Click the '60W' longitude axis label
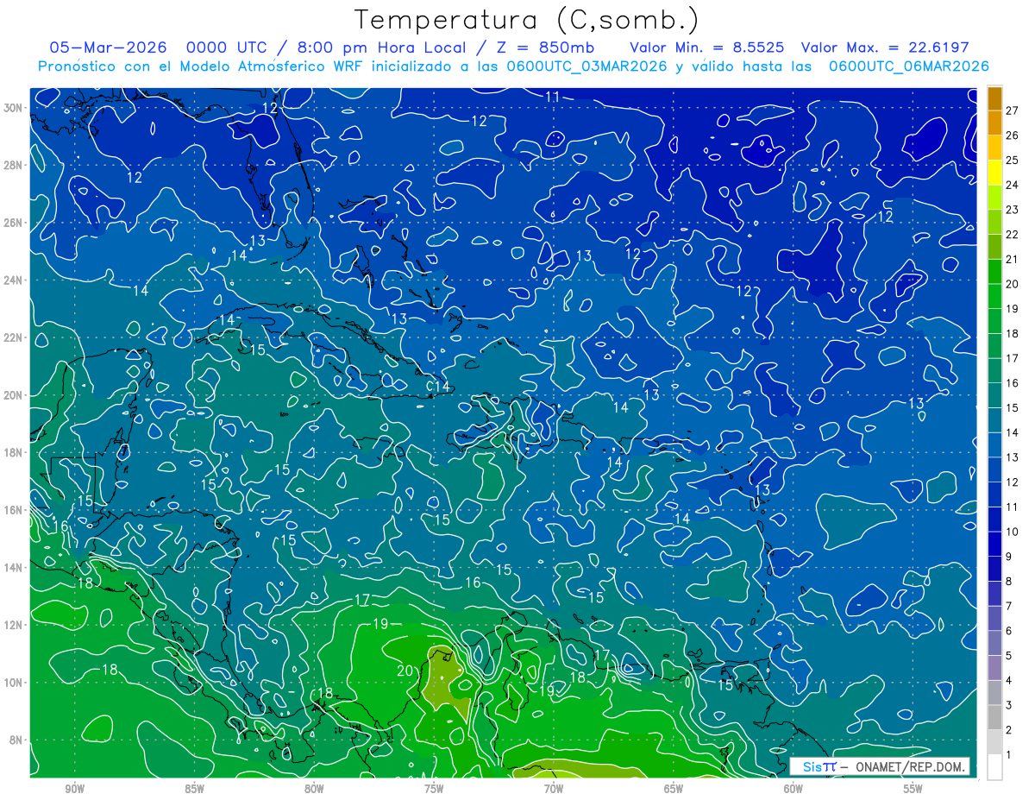1035x800 pixels. click(793, 789)
